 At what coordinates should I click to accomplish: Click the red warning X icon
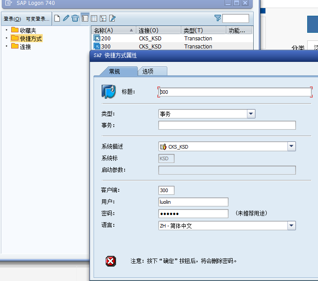(111, 261)
